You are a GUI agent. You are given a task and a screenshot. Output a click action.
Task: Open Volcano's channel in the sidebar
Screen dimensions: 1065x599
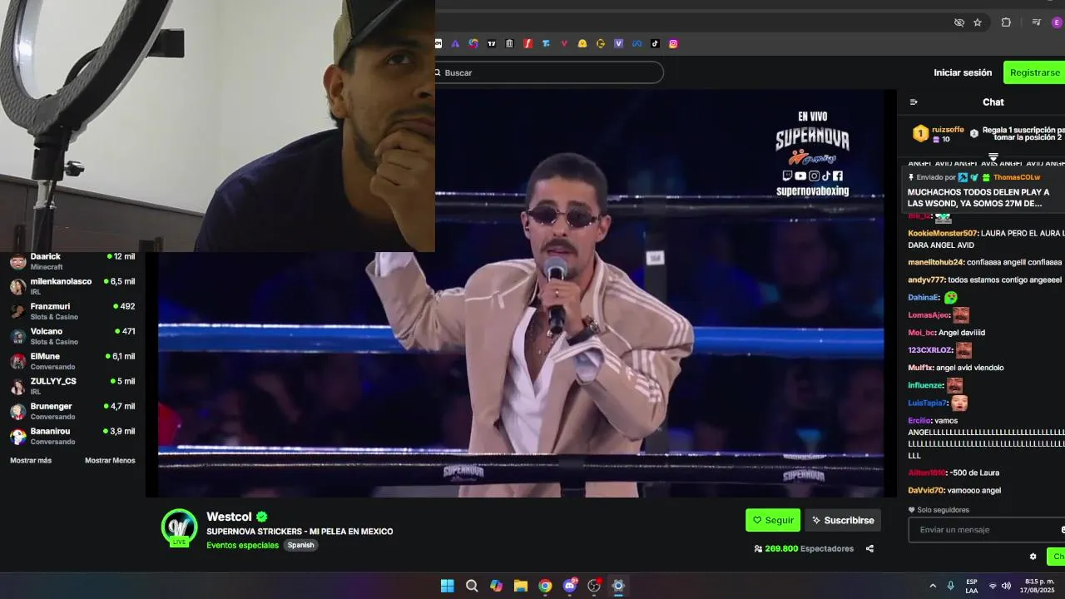(x=72, y=336)
